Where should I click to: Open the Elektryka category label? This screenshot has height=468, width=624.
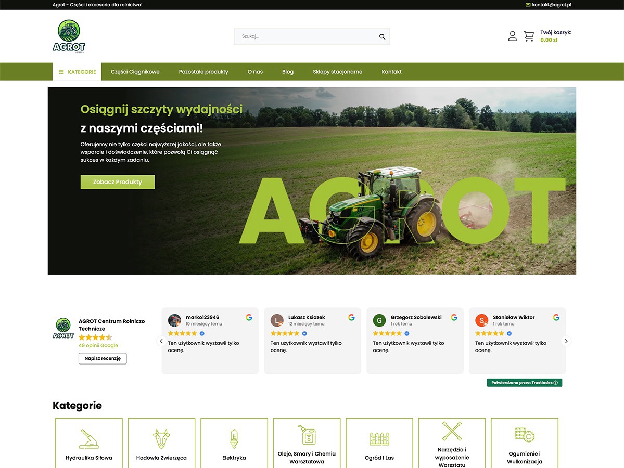(234, 458)
